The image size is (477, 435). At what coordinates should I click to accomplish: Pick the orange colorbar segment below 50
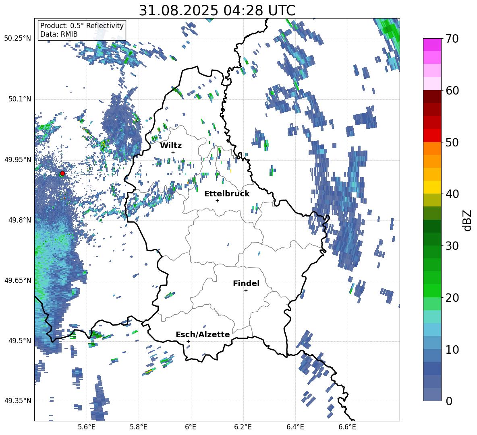[432, 148]
